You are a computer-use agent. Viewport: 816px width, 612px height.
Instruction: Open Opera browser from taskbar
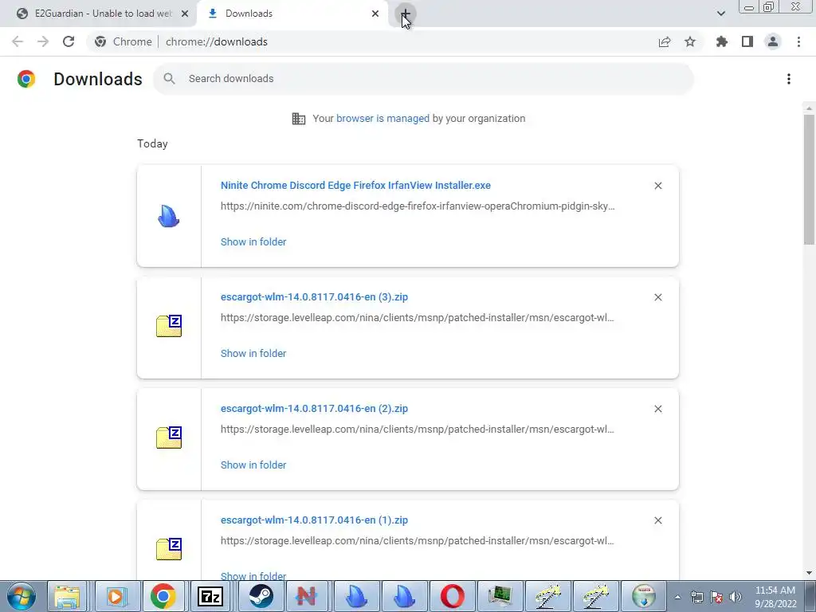tap(453, 596)
